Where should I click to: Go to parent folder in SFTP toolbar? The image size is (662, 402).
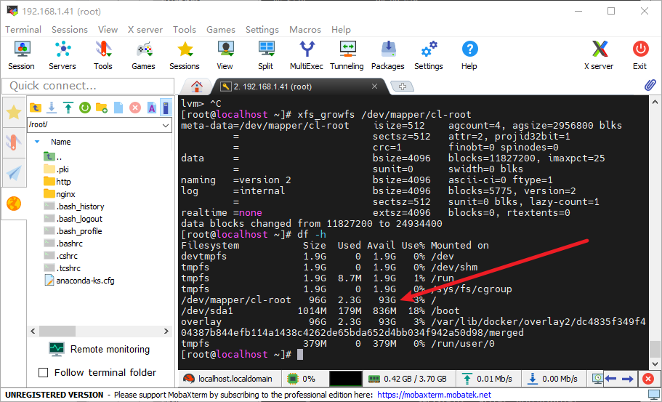pos(36,108)
